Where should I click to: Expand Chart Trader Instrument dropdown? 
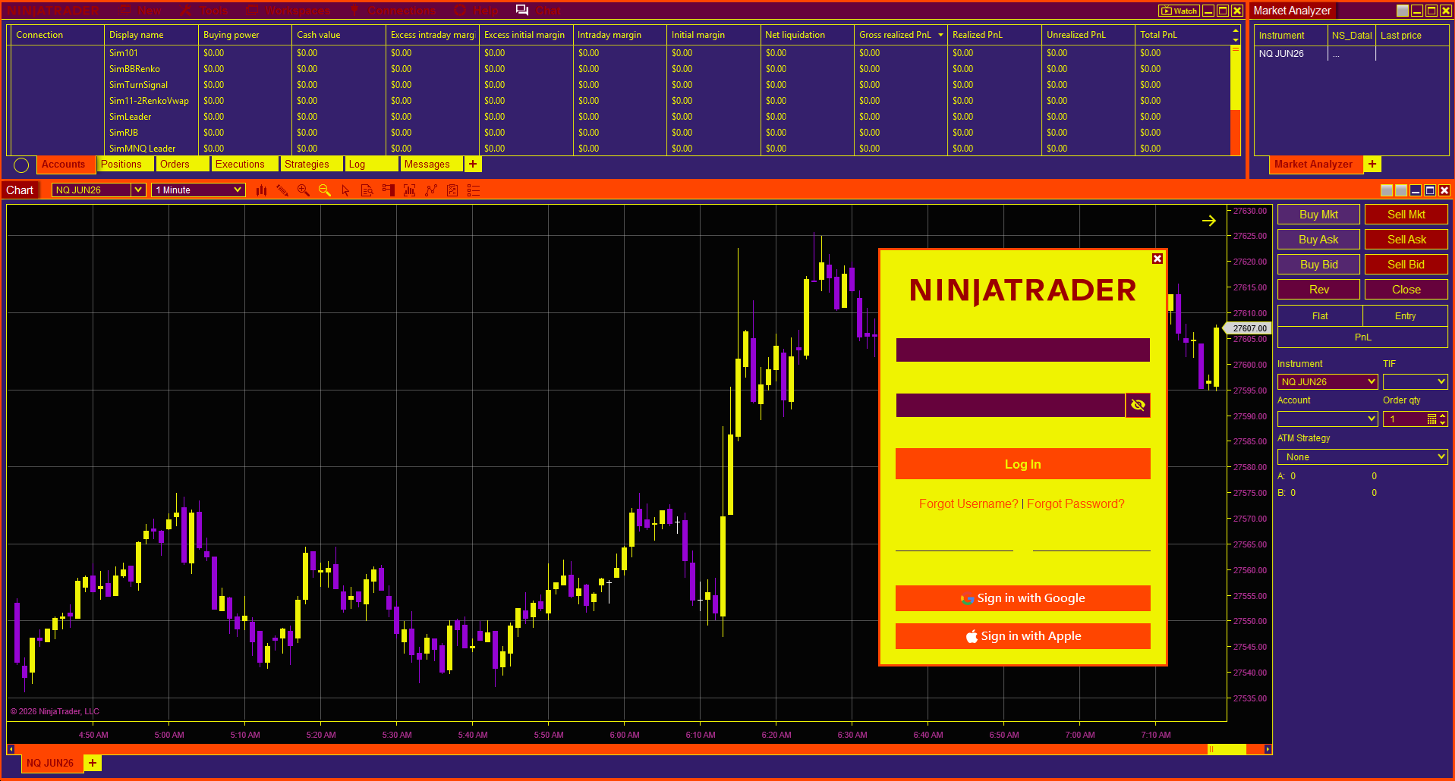[1371, 381]
